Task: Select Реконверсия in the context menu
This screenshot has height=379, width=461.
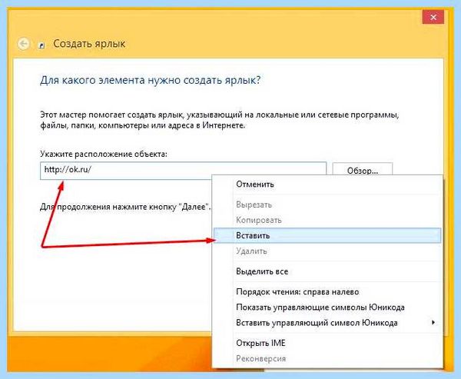Action: 327,359
